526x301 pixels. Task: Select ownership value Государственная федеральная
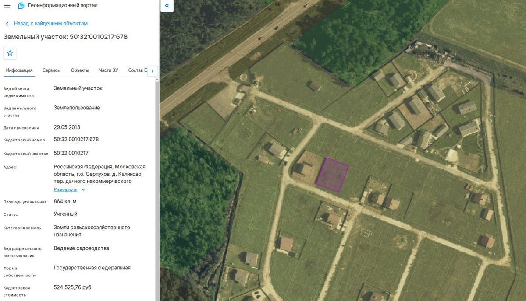click(x=92, y=268)
